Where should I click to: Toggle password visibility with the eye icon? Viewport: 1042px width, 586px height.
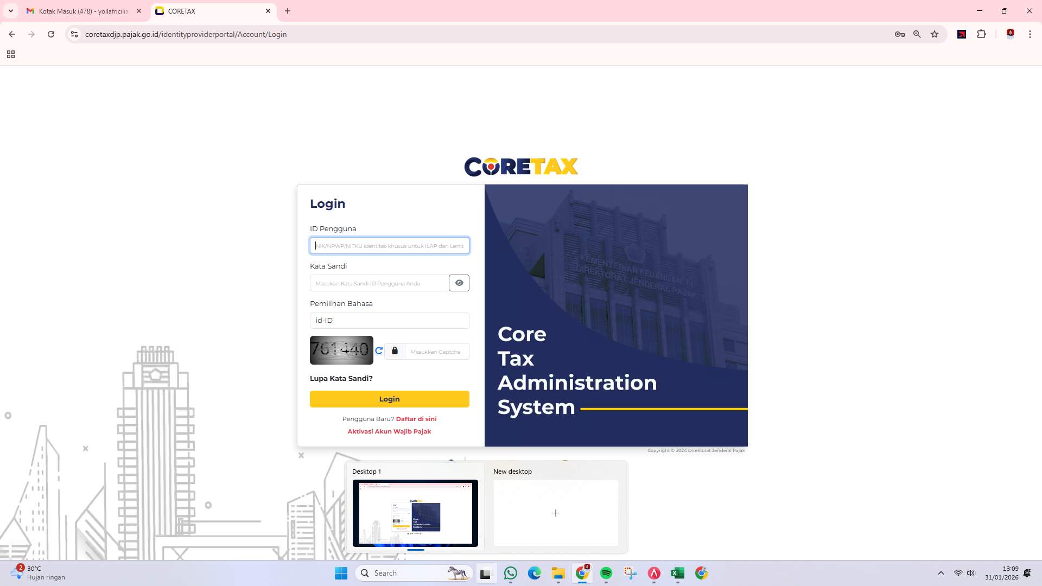click(x=459, y=283)
